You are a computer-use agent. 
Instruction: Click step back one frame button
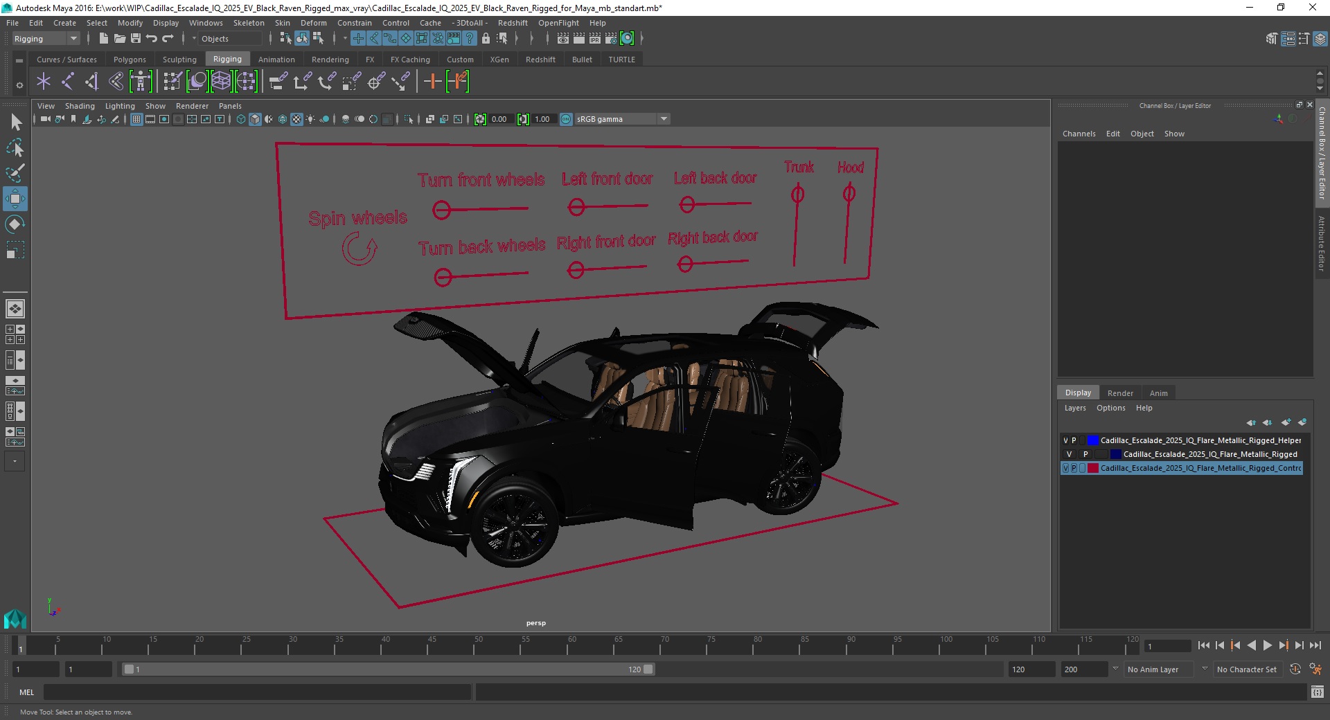(1220, 645)
